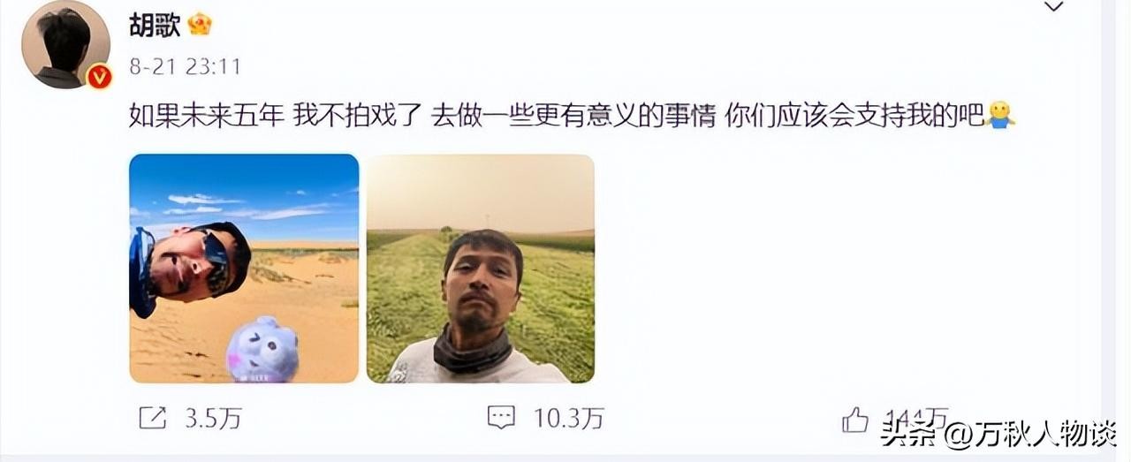
Task: Click the purple plush toy in desert photo
Action: point(262,351)
